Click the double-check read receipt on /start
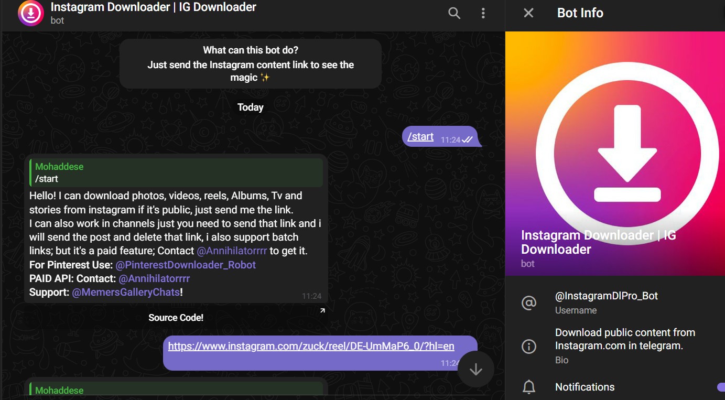This screenshot has width=725, height=400. coord(468,139)
